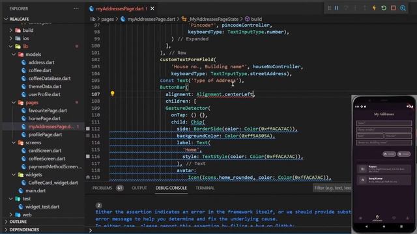The height and width of the screenshot is (234, 417).
Task: Click the Step Out debug icon
Action: (365, 8)
